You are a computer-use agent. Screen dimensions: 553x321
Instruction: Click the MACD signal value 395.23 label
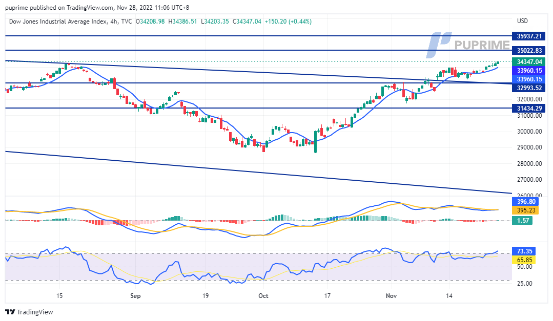[x=525, y=210]
